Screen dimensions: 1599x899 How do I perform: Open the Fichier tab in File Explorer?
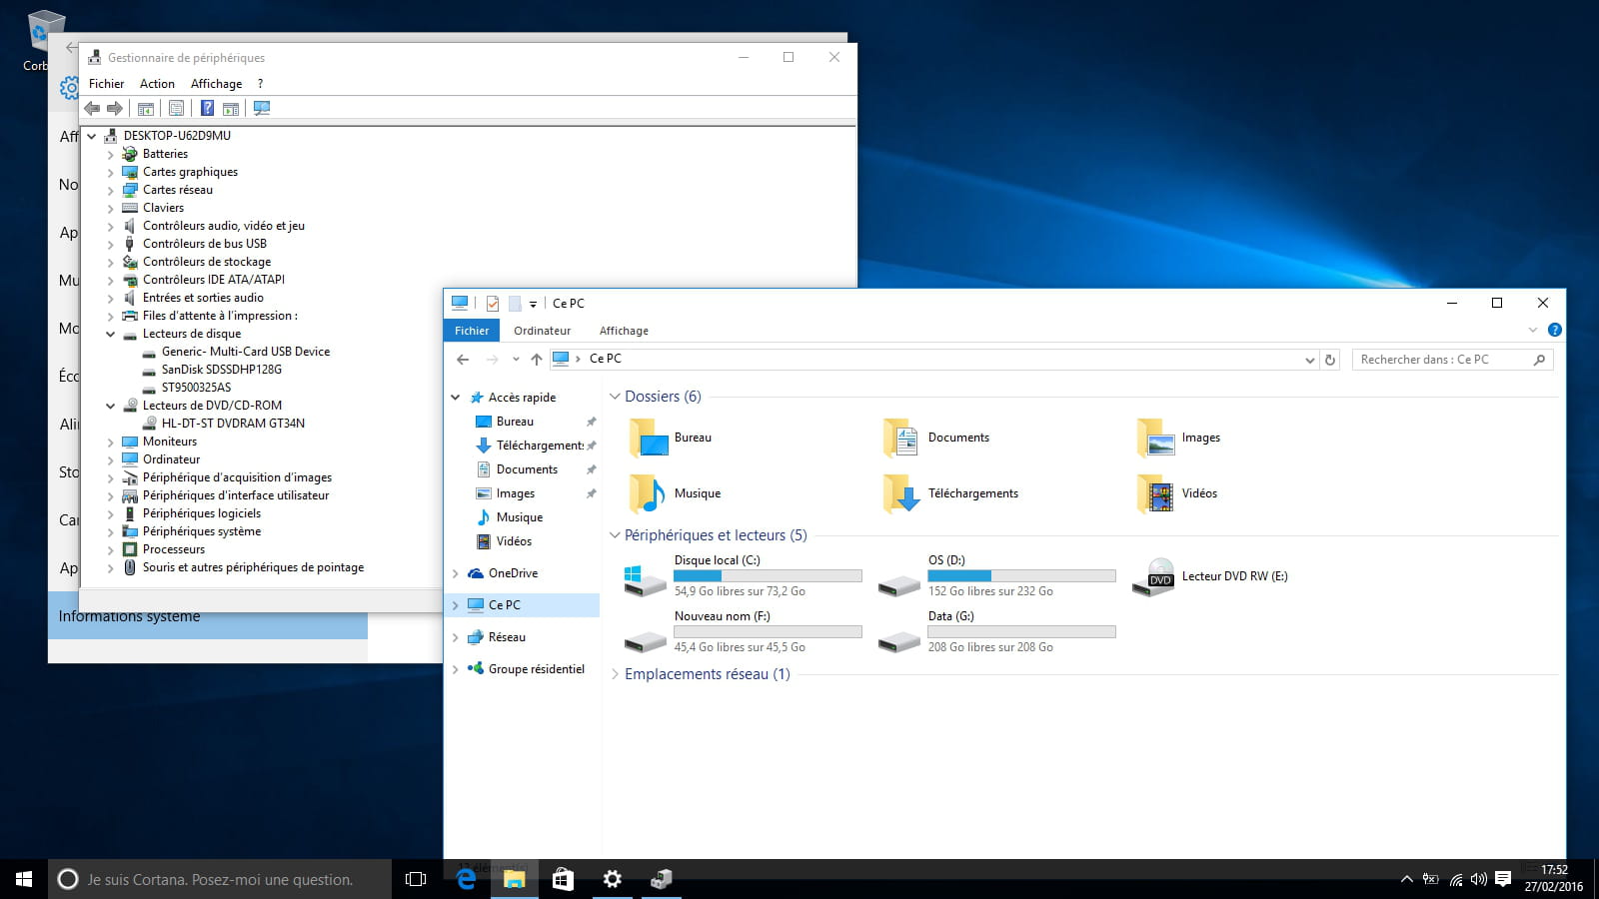click(472, 331)
